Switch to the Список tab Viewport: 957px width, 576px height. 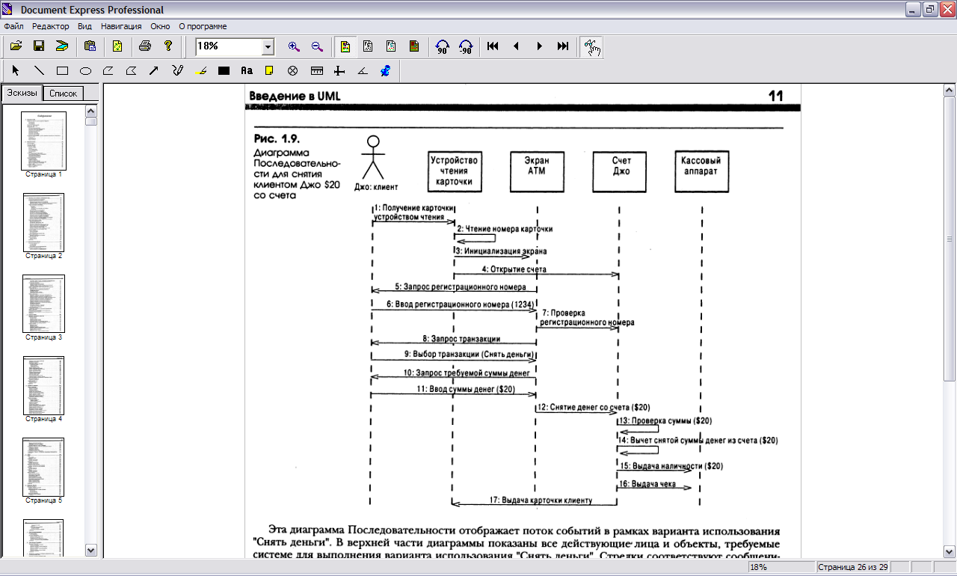click(x=63, y=94)
